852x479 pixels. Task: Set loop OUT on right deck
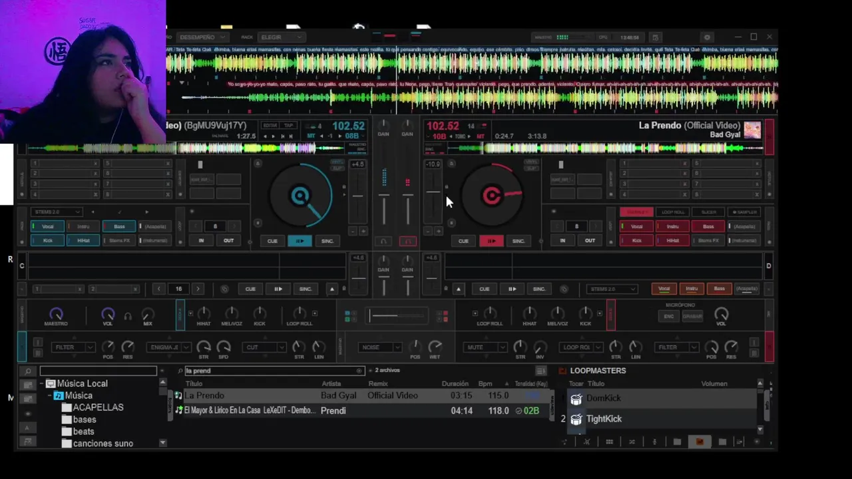click(590, 240)
